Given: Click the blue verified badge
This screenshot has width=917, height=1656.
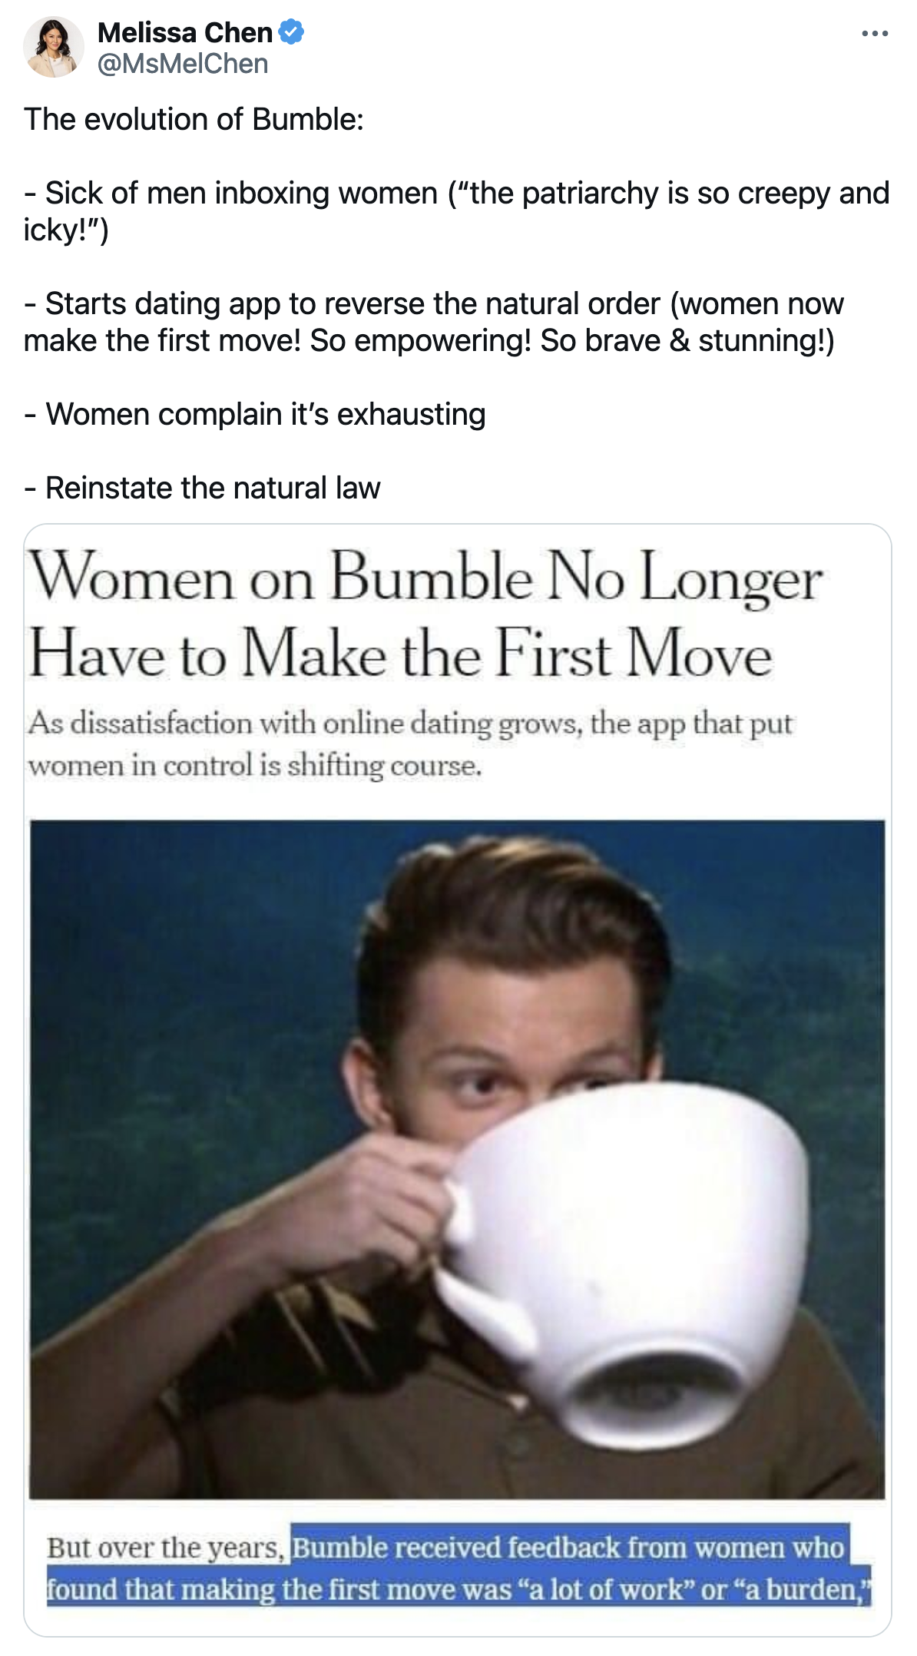Looking at the screenshot, I should (291, 32).
